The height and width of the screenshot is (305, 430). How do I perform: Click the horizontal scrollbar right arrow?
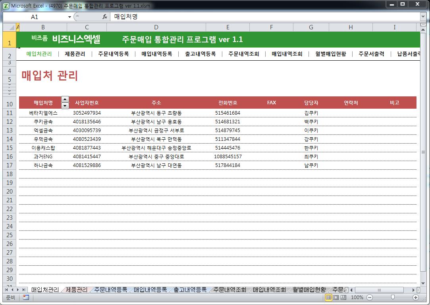tap(413, 290)
